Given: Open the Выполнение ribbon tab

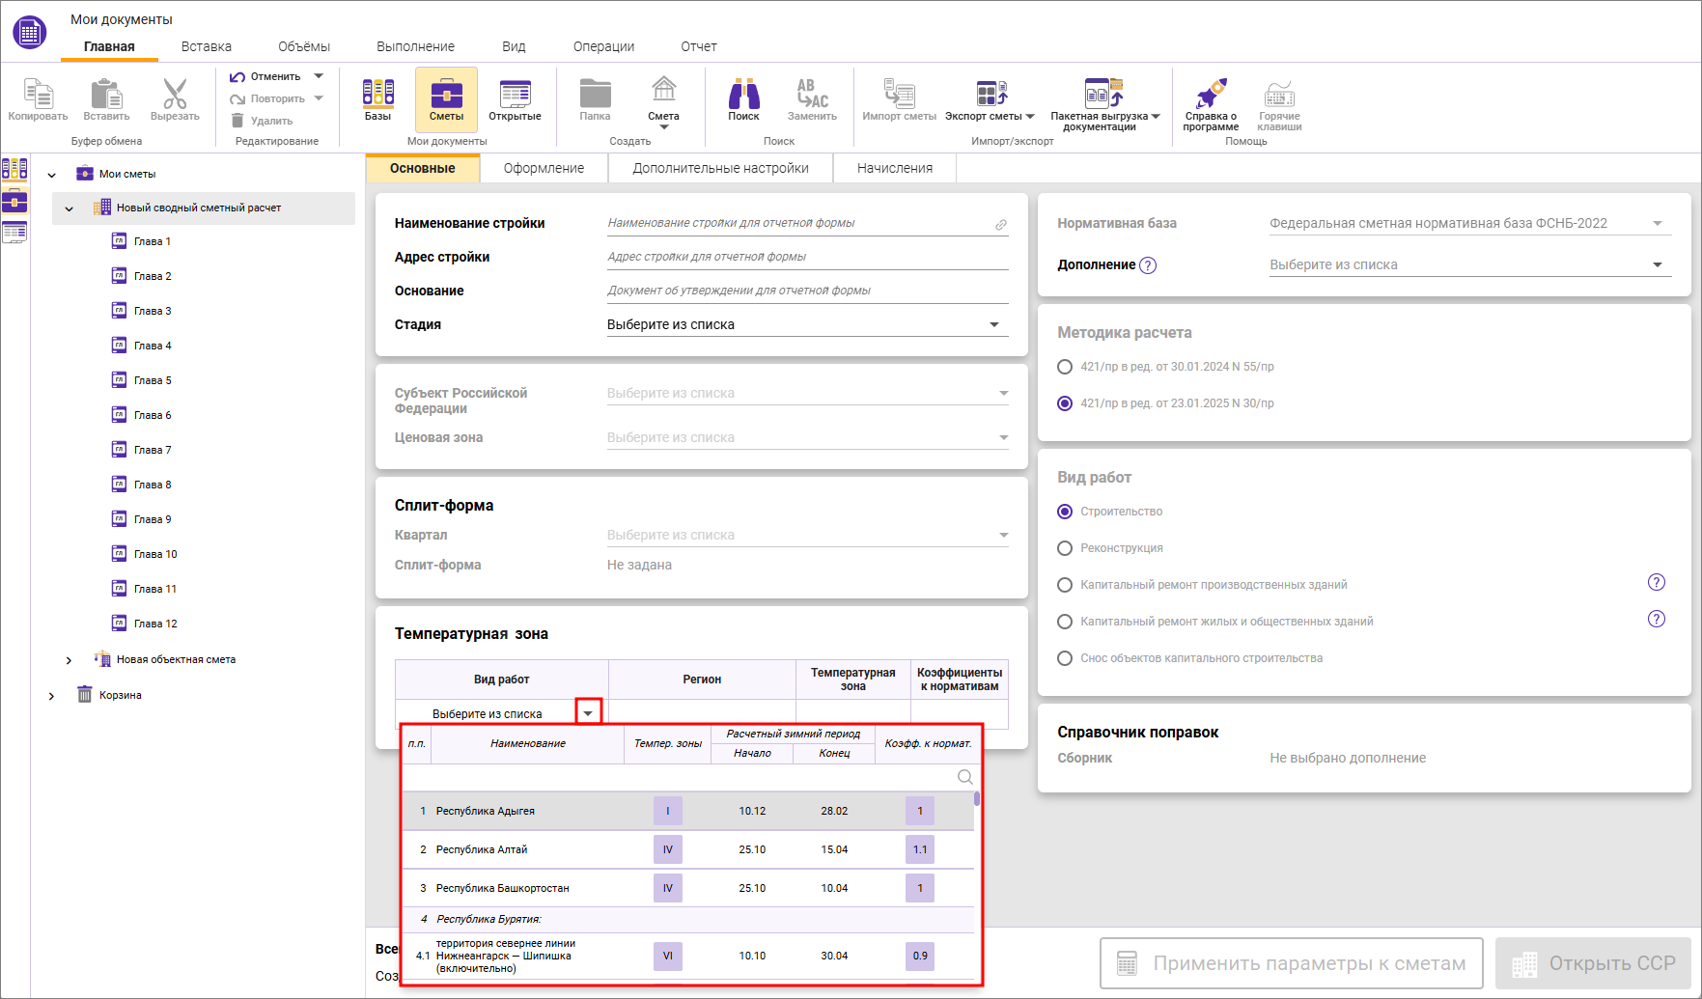Looking at the screenshot, I should 415,46.
